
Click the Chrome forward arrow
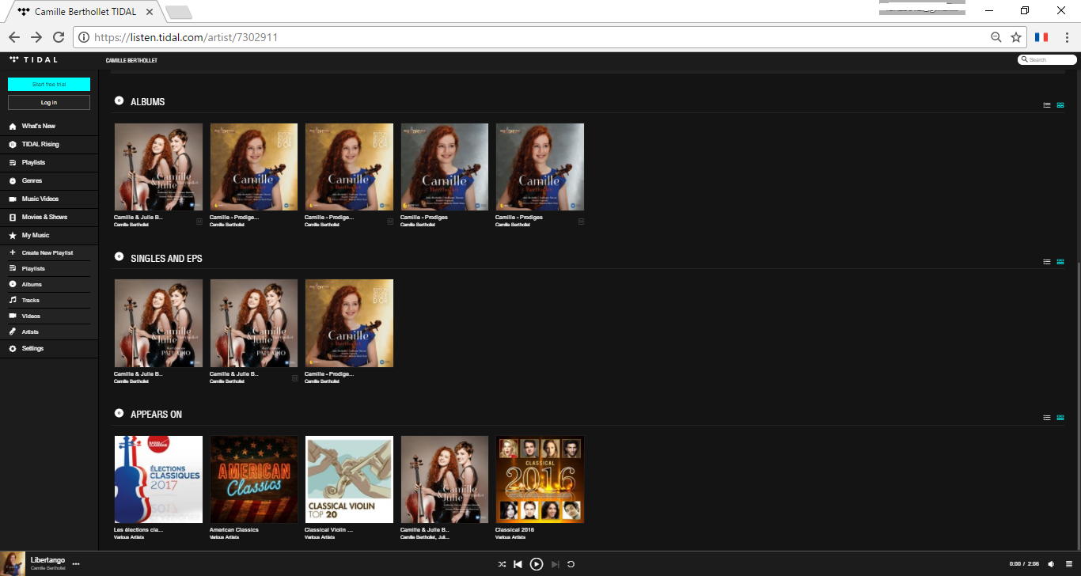36,37
